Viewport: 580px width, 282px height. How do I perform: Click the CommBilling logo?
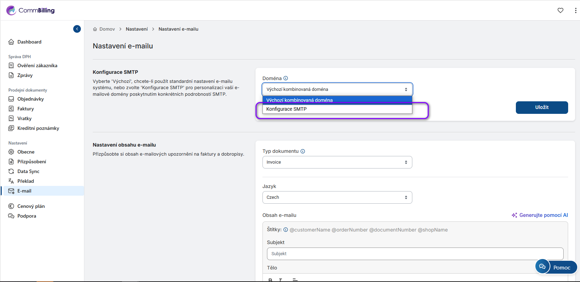pyautogui.click(x=31, y=10)
